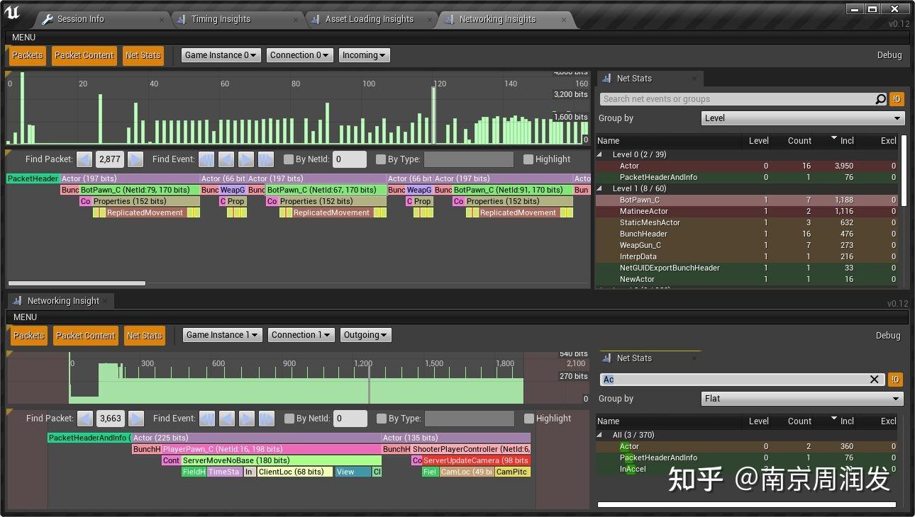The width and height of the screenshot is (915, 517).
Task: Open the MENU bar item
Action: coord(23,37)
